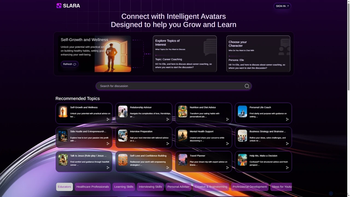Open the Relationship Advisor thumbnail
The width and height of the screenshot is (350, 197).
tap(123, 112)
